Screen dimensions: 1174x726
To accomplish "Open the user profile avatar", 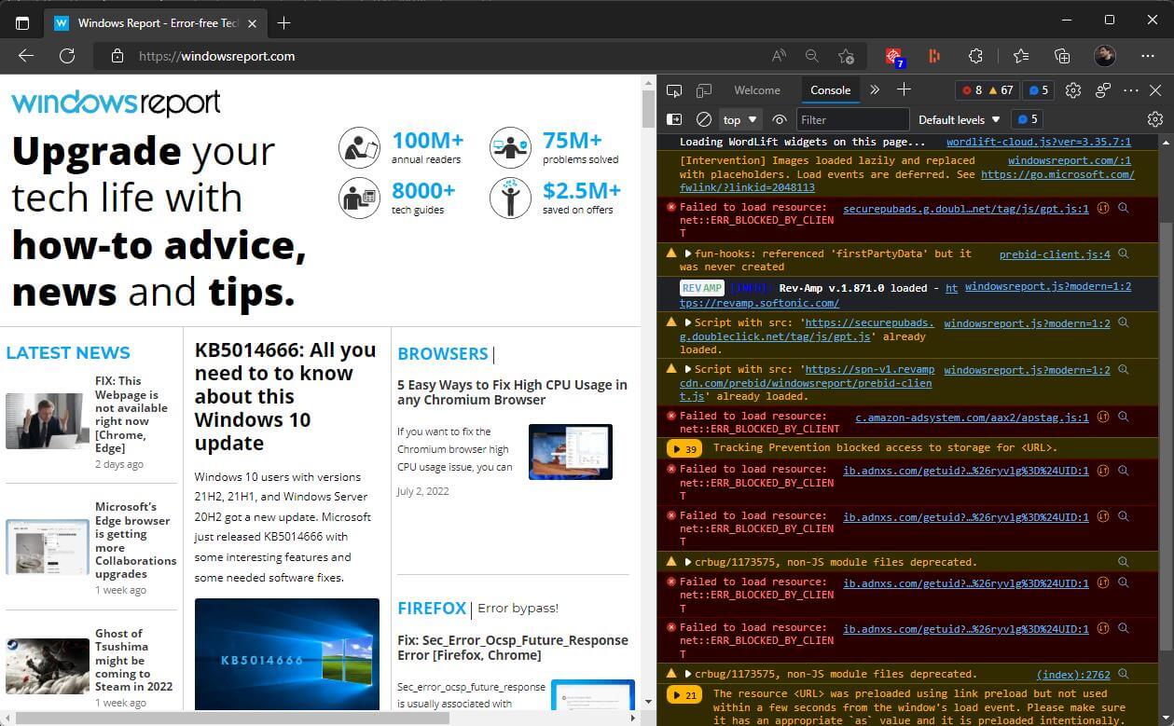I will coord(1104,56).
